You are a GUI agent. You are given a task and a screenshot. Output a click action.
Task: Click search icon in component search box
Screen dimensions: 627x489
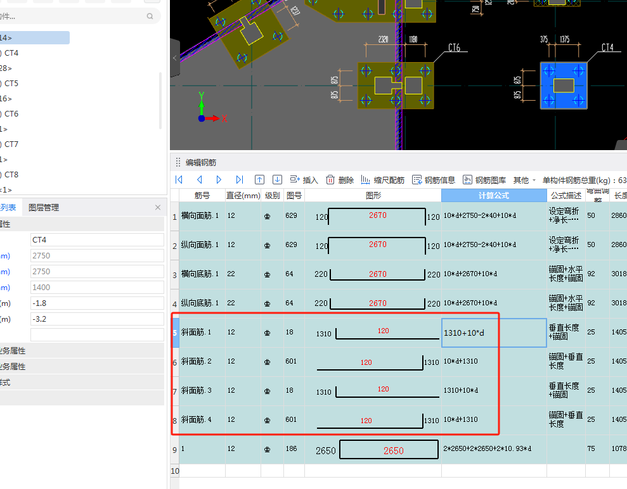point(150,16)
